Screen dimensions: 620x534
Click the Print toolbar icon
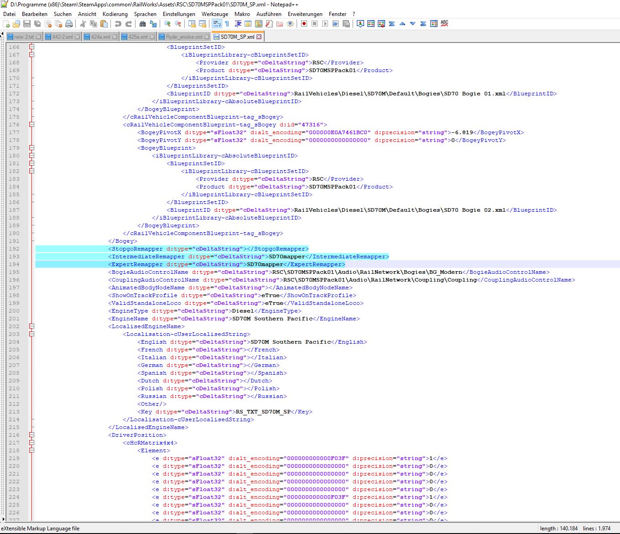point(69,24)
